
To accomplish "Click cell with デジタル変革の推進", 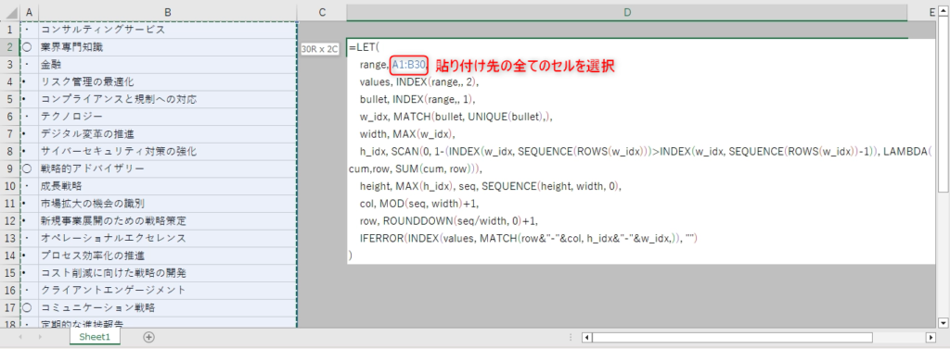I will pyautogui.click(x=168, y=133).
